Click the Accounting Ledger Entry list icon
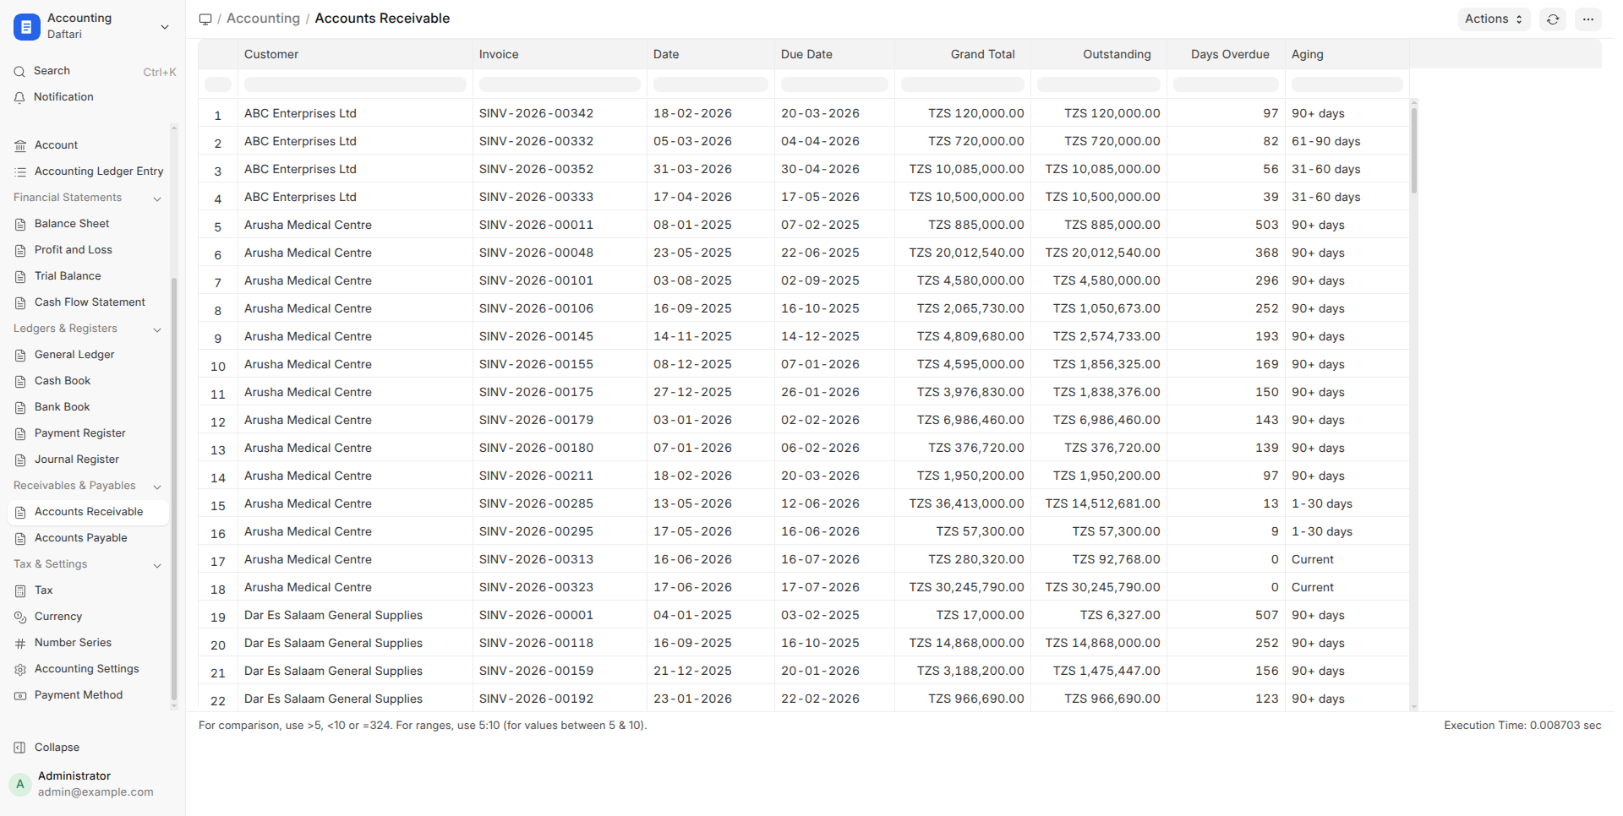 20,172
